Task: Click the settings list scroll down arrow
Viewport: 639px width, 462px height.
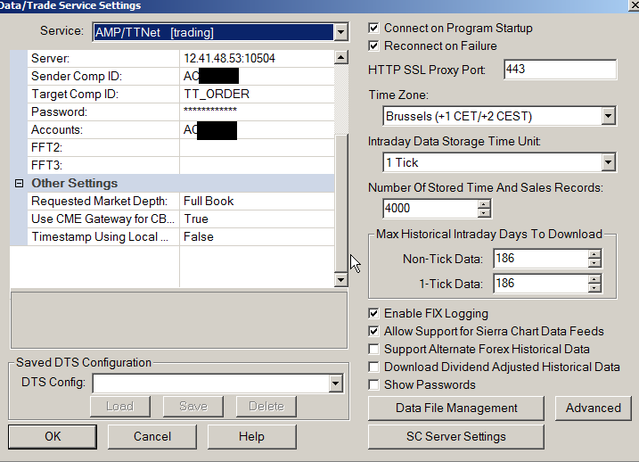Action: pyautogui.click(x=340, y=280)
